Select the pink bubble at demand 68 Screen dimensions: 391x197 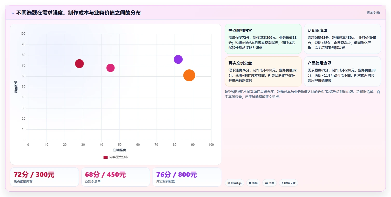(111, 68)
